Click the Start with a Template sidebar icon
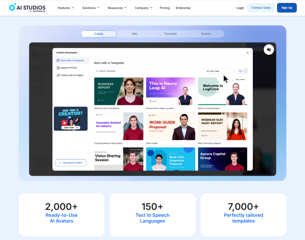The width and height of the screenshot is (305, 240). [x=58, y=61]
